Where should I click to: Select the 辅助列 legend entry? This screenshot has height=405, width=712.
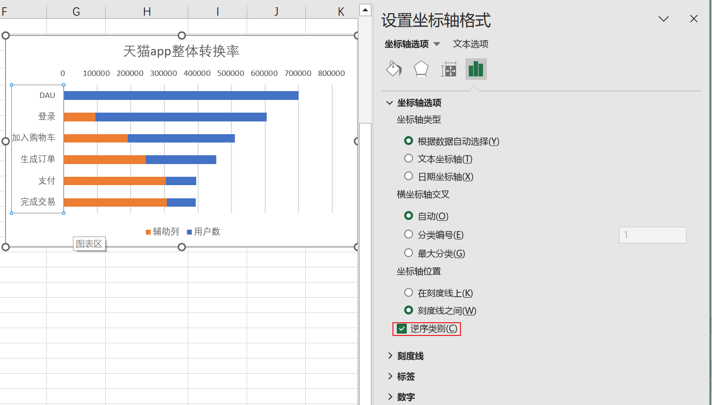pos(162,232)
